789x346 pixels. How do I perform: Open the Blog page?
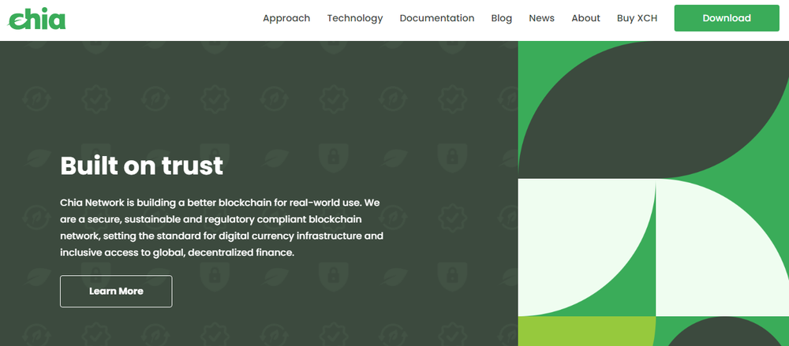(501, 18)
